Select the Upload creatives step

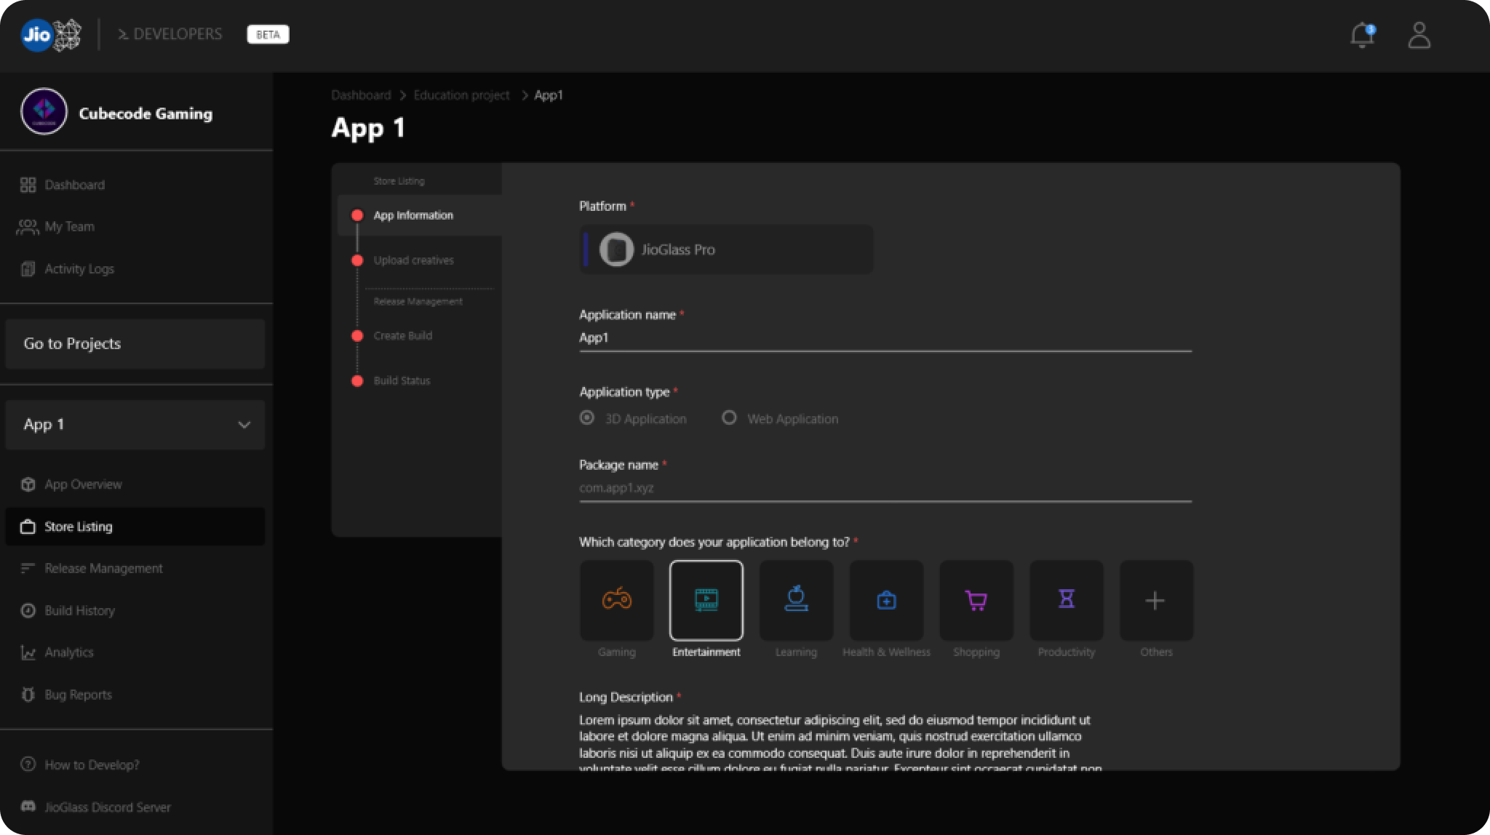tap(413, 260)
